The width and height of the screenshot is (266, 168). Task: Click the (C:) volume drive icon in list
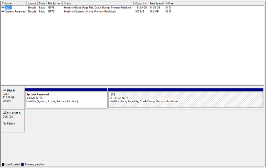coord(3,7)
